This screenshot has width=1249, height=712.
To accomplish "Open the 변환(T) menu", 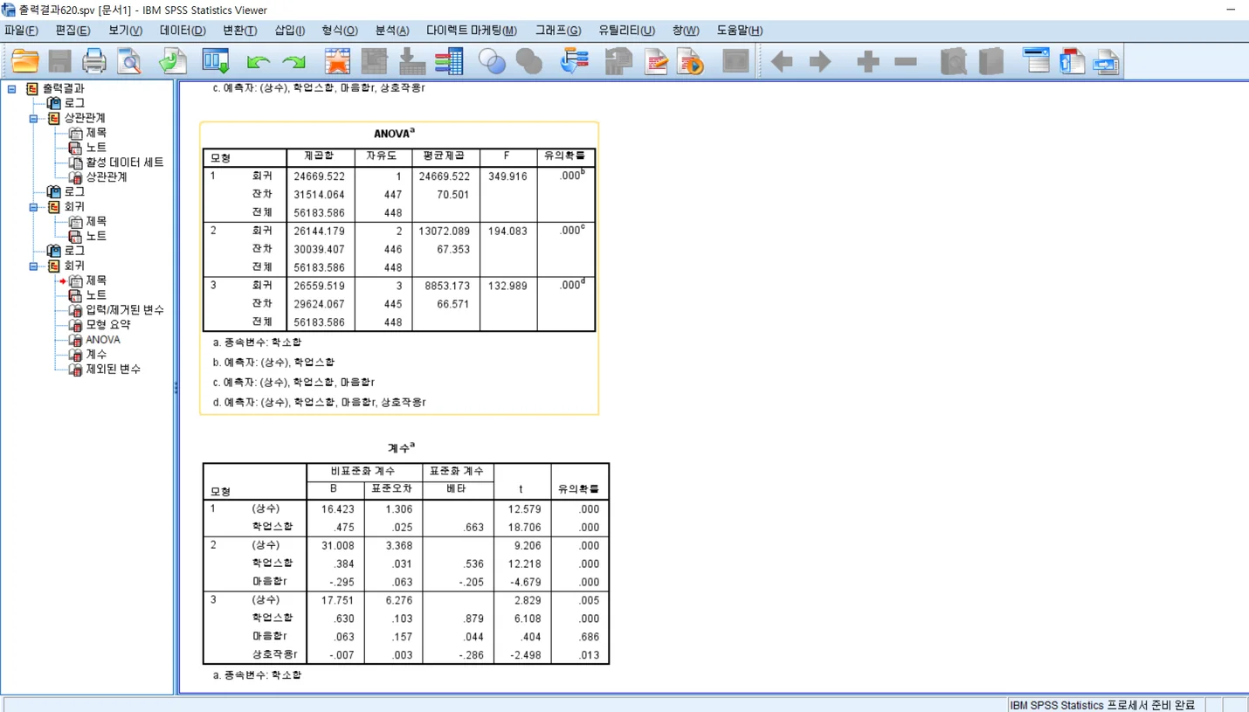I will pyautogui.click(x=240, y=31).
